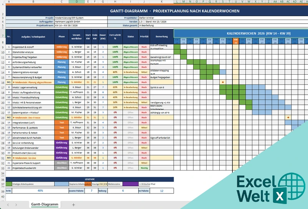
Task: Click the M1 milestone diamond in KW 21
Action: tap(223, 82)
